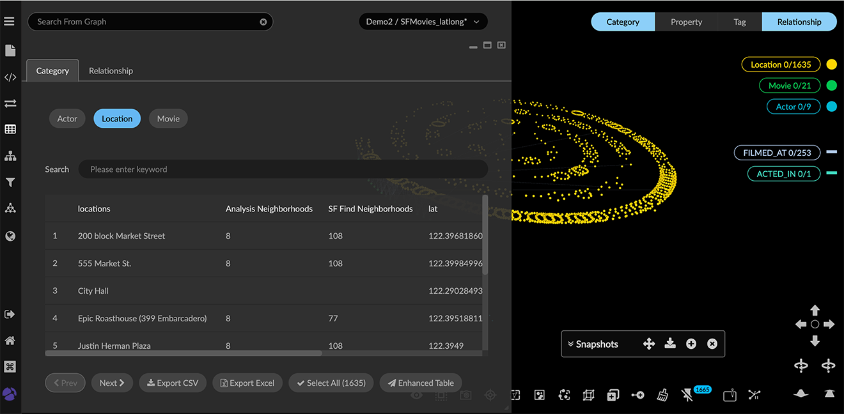Click the Select All (1635) button

click(331, 383)
